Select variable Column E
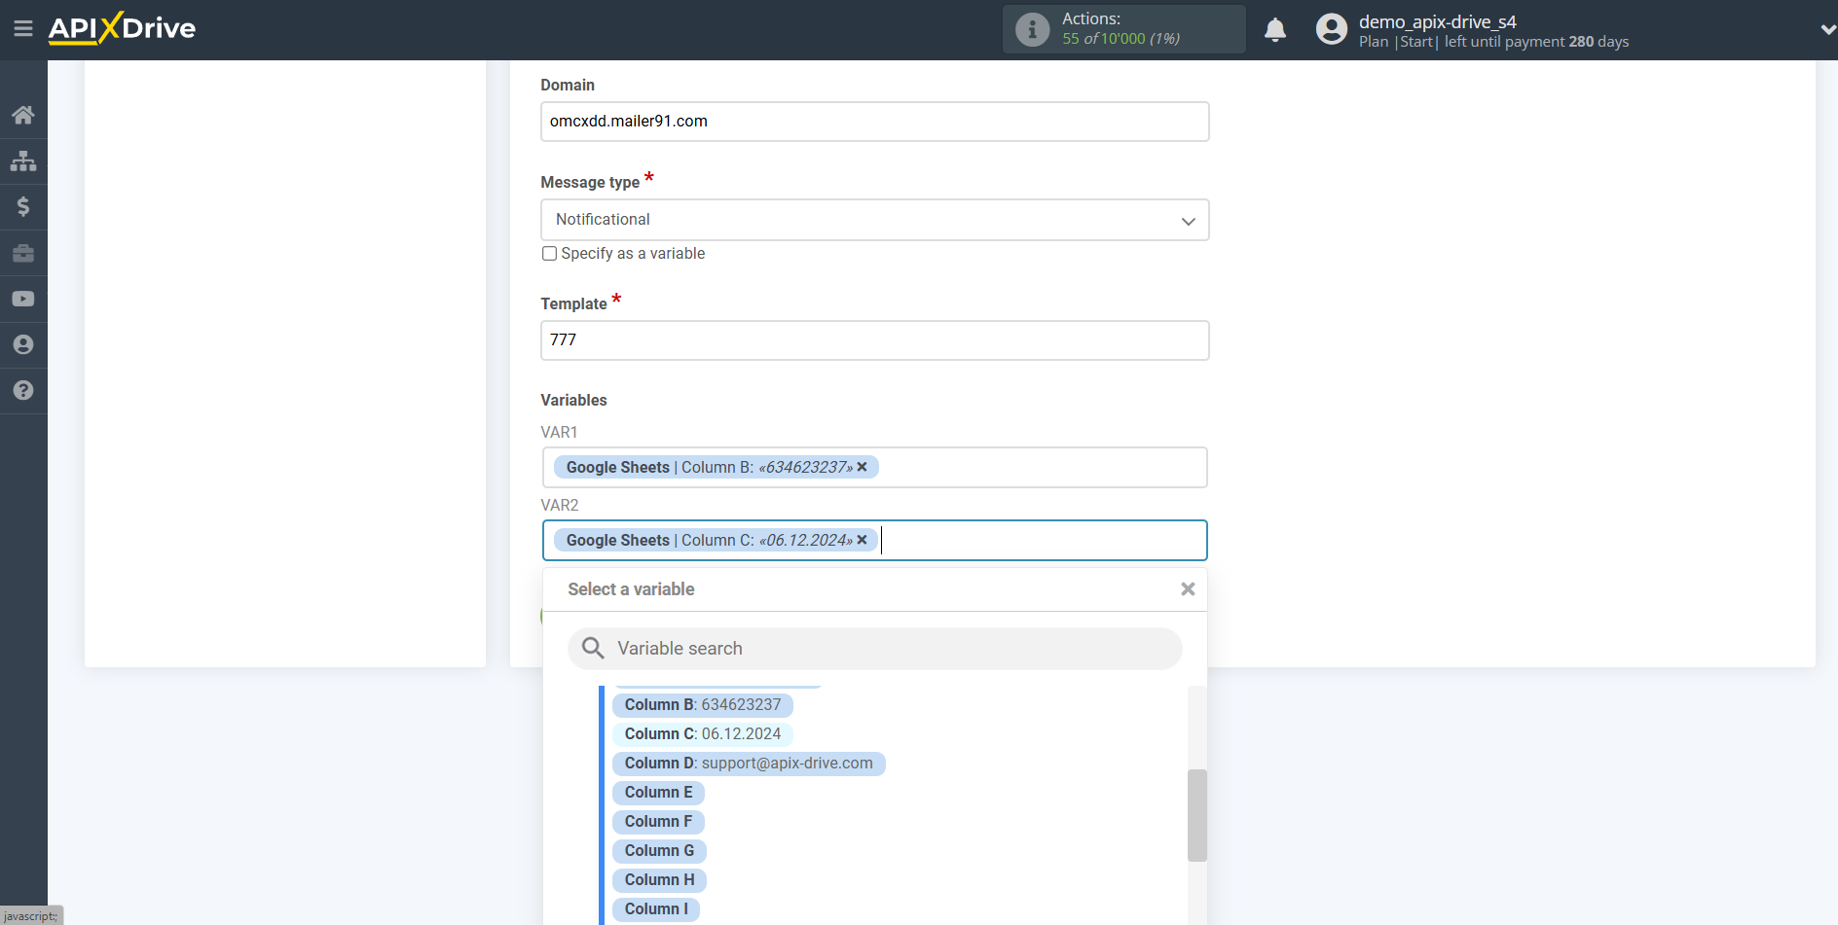Viewport: 1838px width, 925px height. [659, 793]
